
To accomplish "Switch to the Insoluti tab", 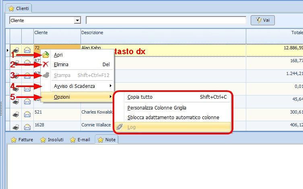I will click(x=52, y=140).
